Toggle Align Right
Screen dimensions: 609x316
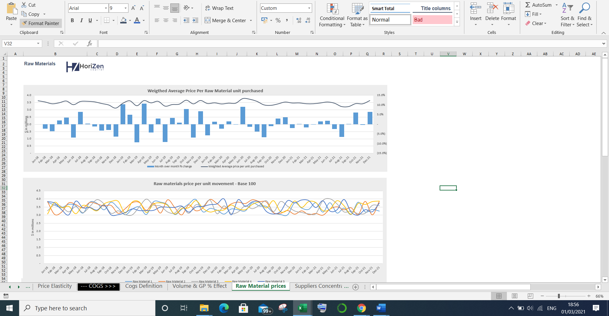coord(175,20)
